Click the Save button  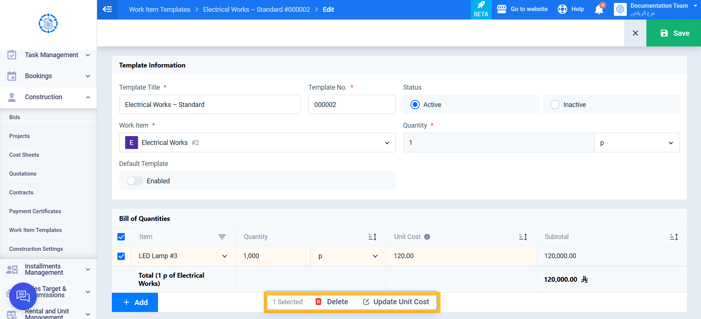[674, 33]
